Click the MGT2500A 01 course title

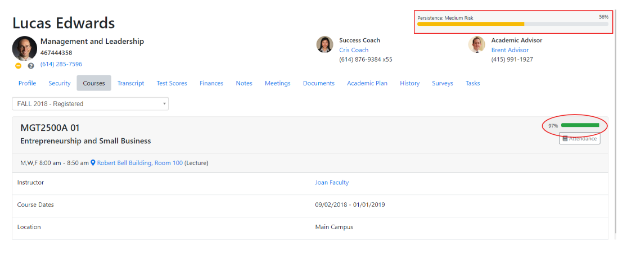tap(50, 128)
